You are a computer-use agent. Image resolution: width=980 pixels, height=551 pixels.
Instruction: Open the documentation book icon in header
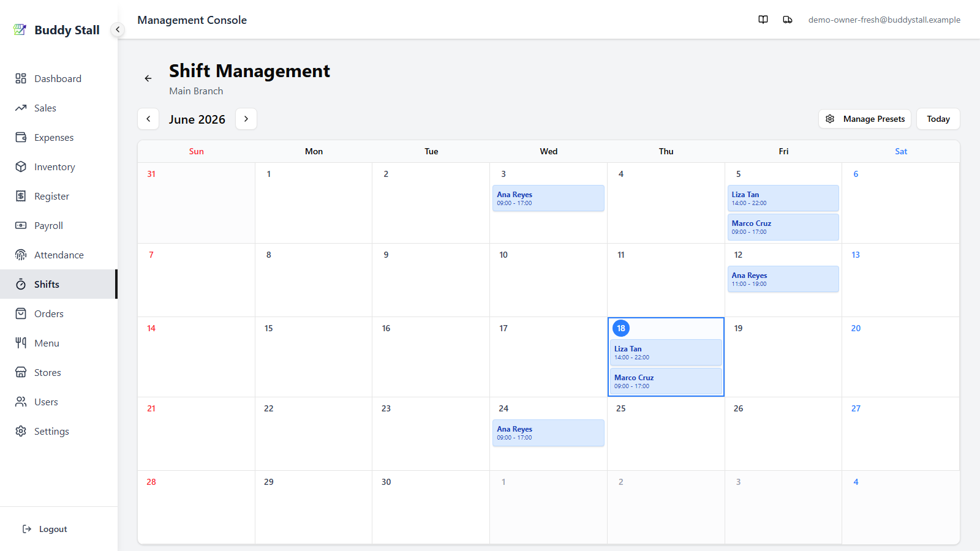763,20
